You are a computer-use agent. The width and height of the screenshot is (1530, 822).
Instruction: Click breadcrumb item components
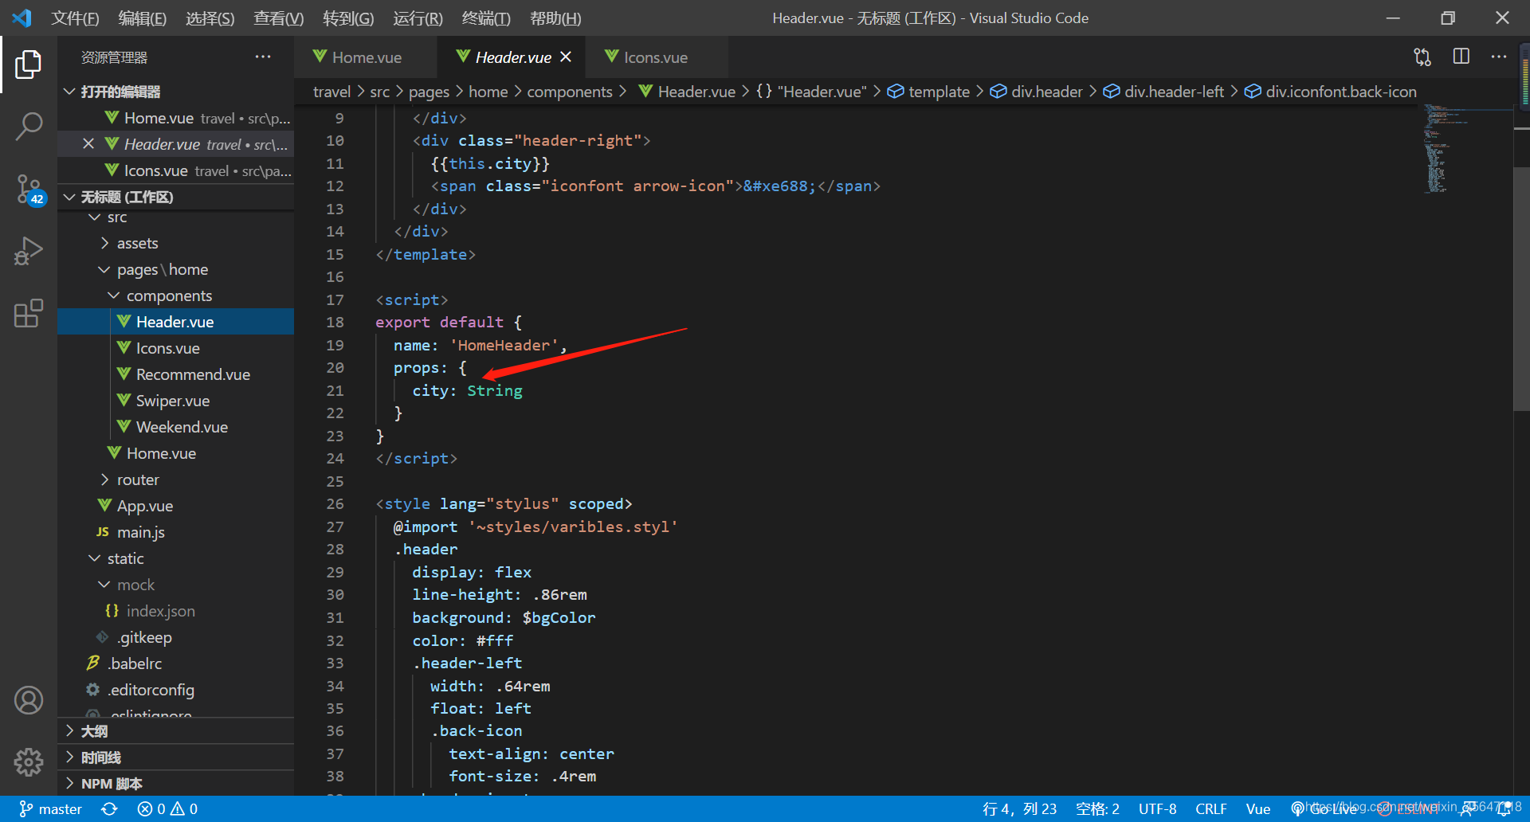(570, 92)
